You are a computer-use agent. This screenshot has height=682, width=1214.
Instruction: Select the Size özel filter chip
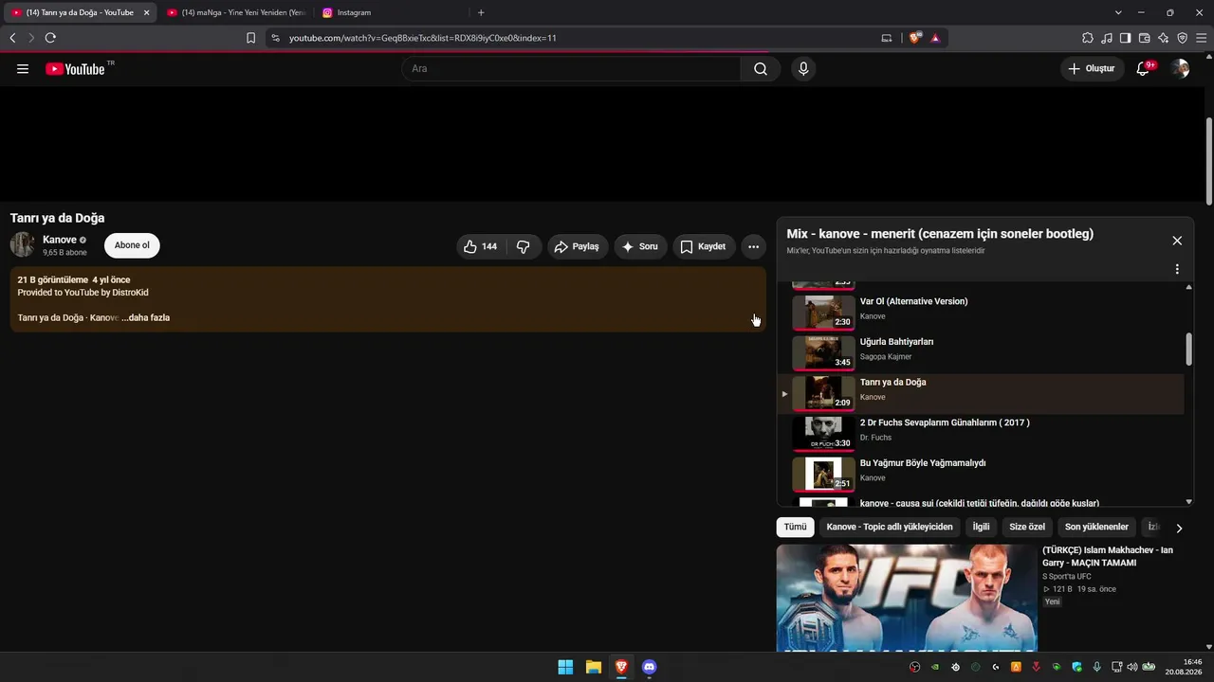pos(1027,527)
